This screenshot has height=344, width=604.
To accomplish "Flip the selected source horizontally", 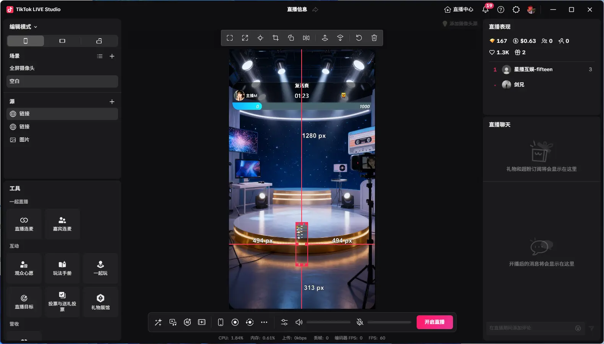I will pos(306,38).
